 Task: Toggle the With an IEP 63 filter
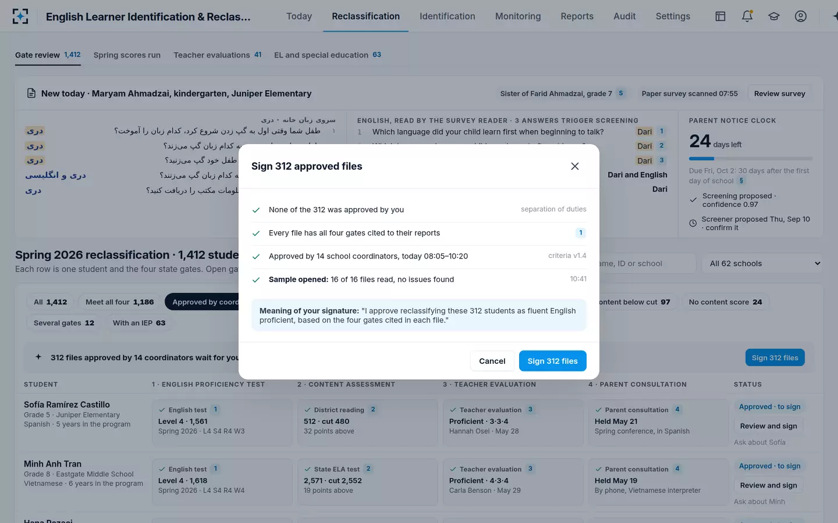point(139,323)
